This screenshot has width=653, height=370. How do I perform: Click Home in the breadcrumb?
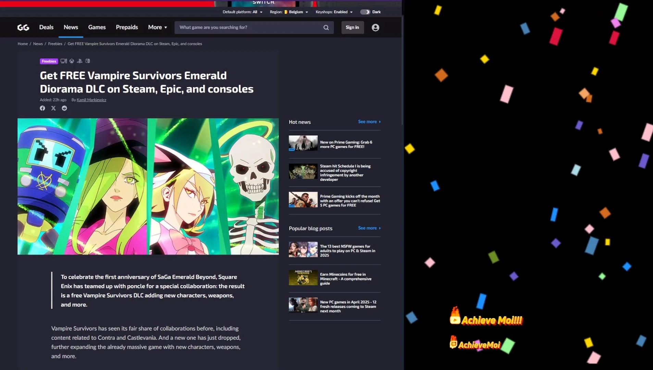[x=23, y=44]
